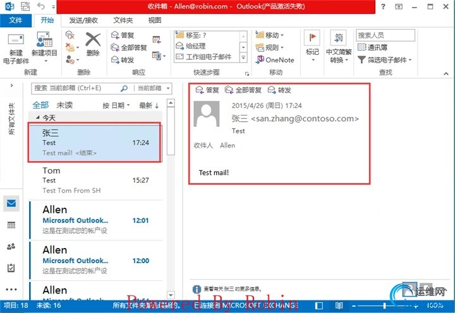This screenshot has width=455, height=313.
Task: Collapse the Today (今天) group
Action: click(x=38, y=117)
